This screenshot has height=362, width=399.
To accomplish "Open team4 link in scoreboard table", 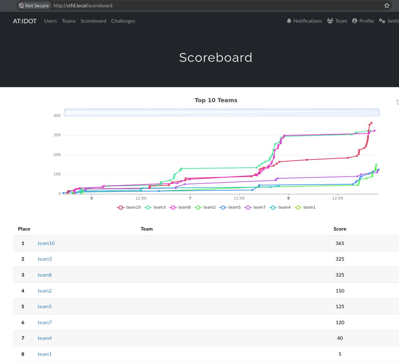I will pos(45,338).
